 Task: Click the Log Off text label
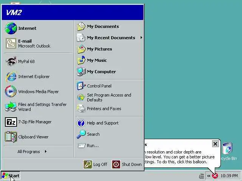(100, 164)
